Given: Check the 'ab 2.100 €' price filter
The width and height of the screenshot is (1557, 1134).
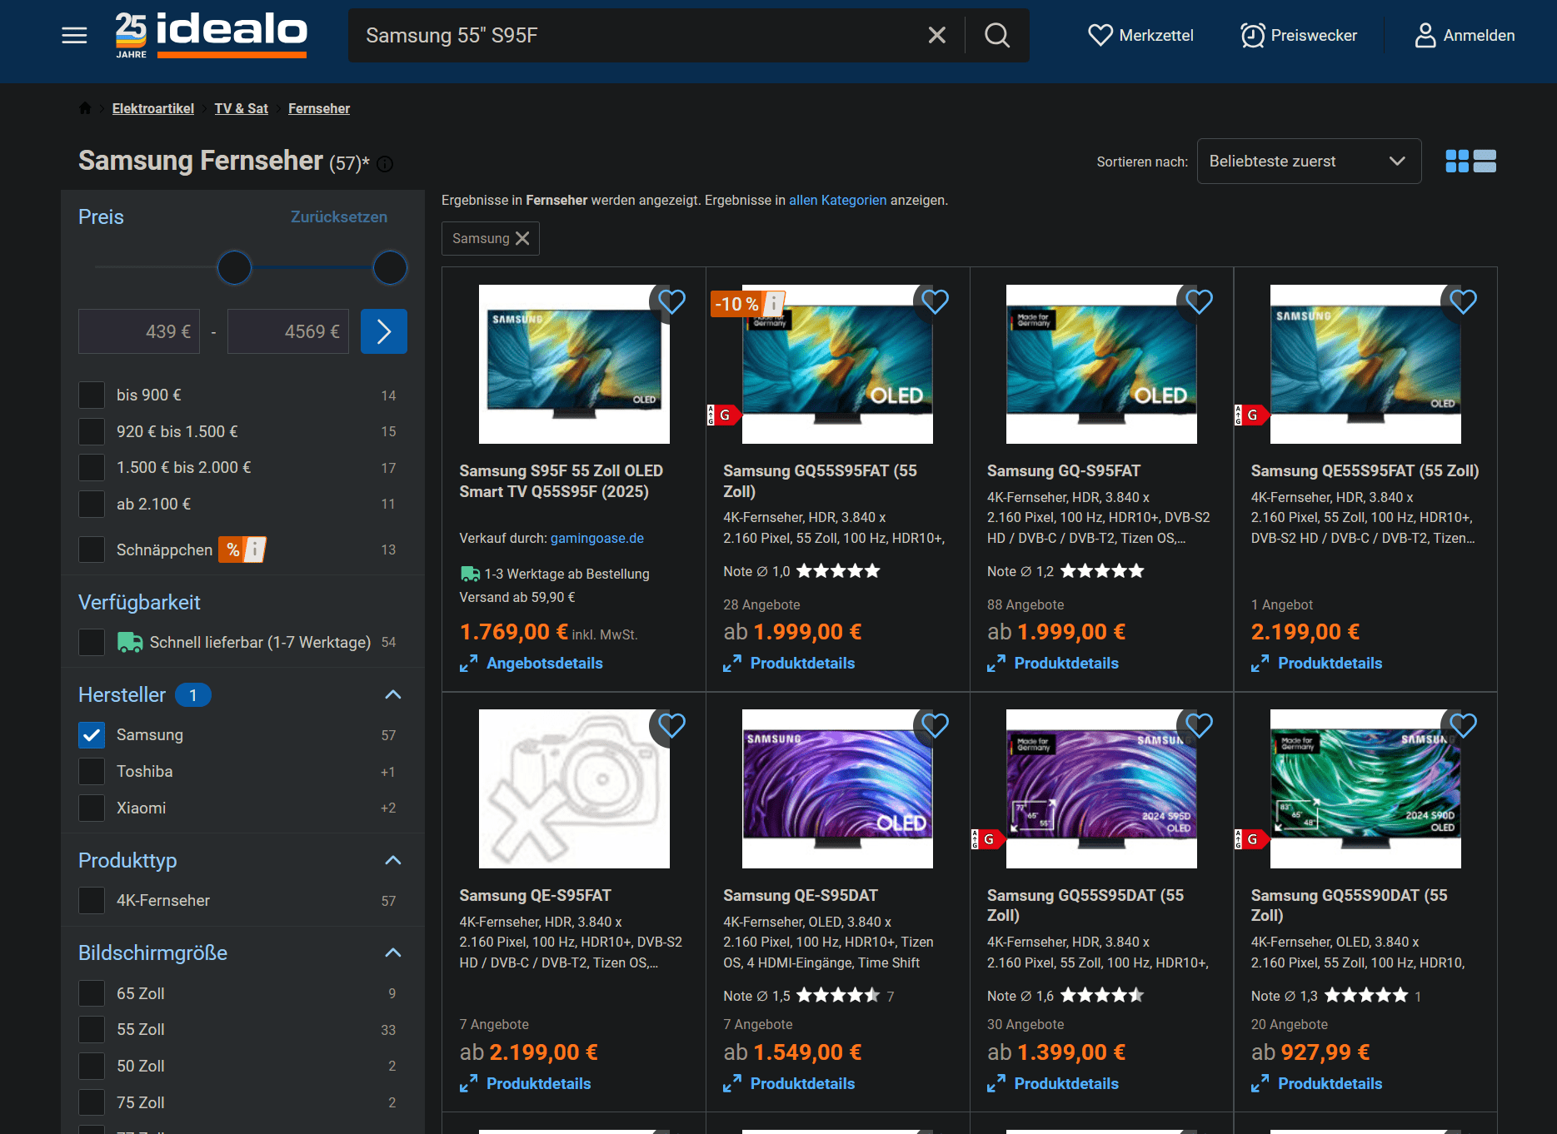Looking at the screenshot, I should click(x=92, y=504).
